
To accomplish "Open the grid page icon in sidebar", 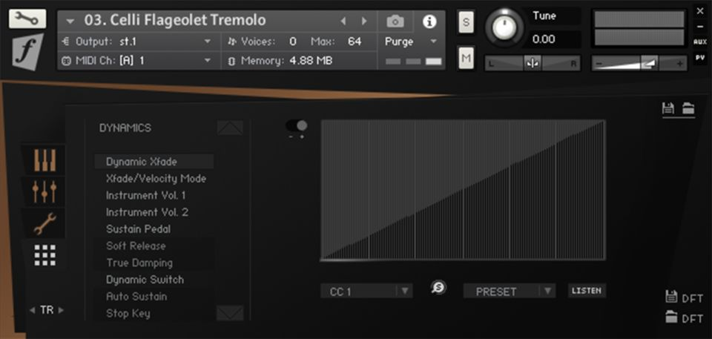I will pyautogui.click(x=46, y=254).
